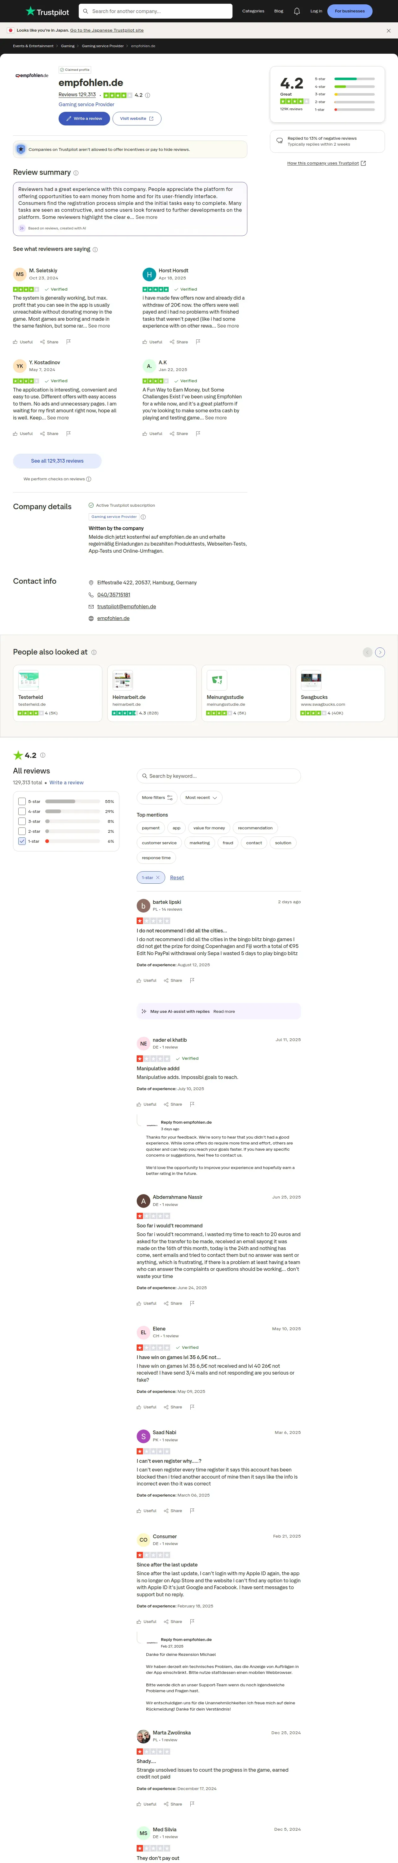The width and height of the screenshot is (398, 1863).
Task: Open Gaming breadcrumb
Action: pyautogui.click(x=67, y=46)
